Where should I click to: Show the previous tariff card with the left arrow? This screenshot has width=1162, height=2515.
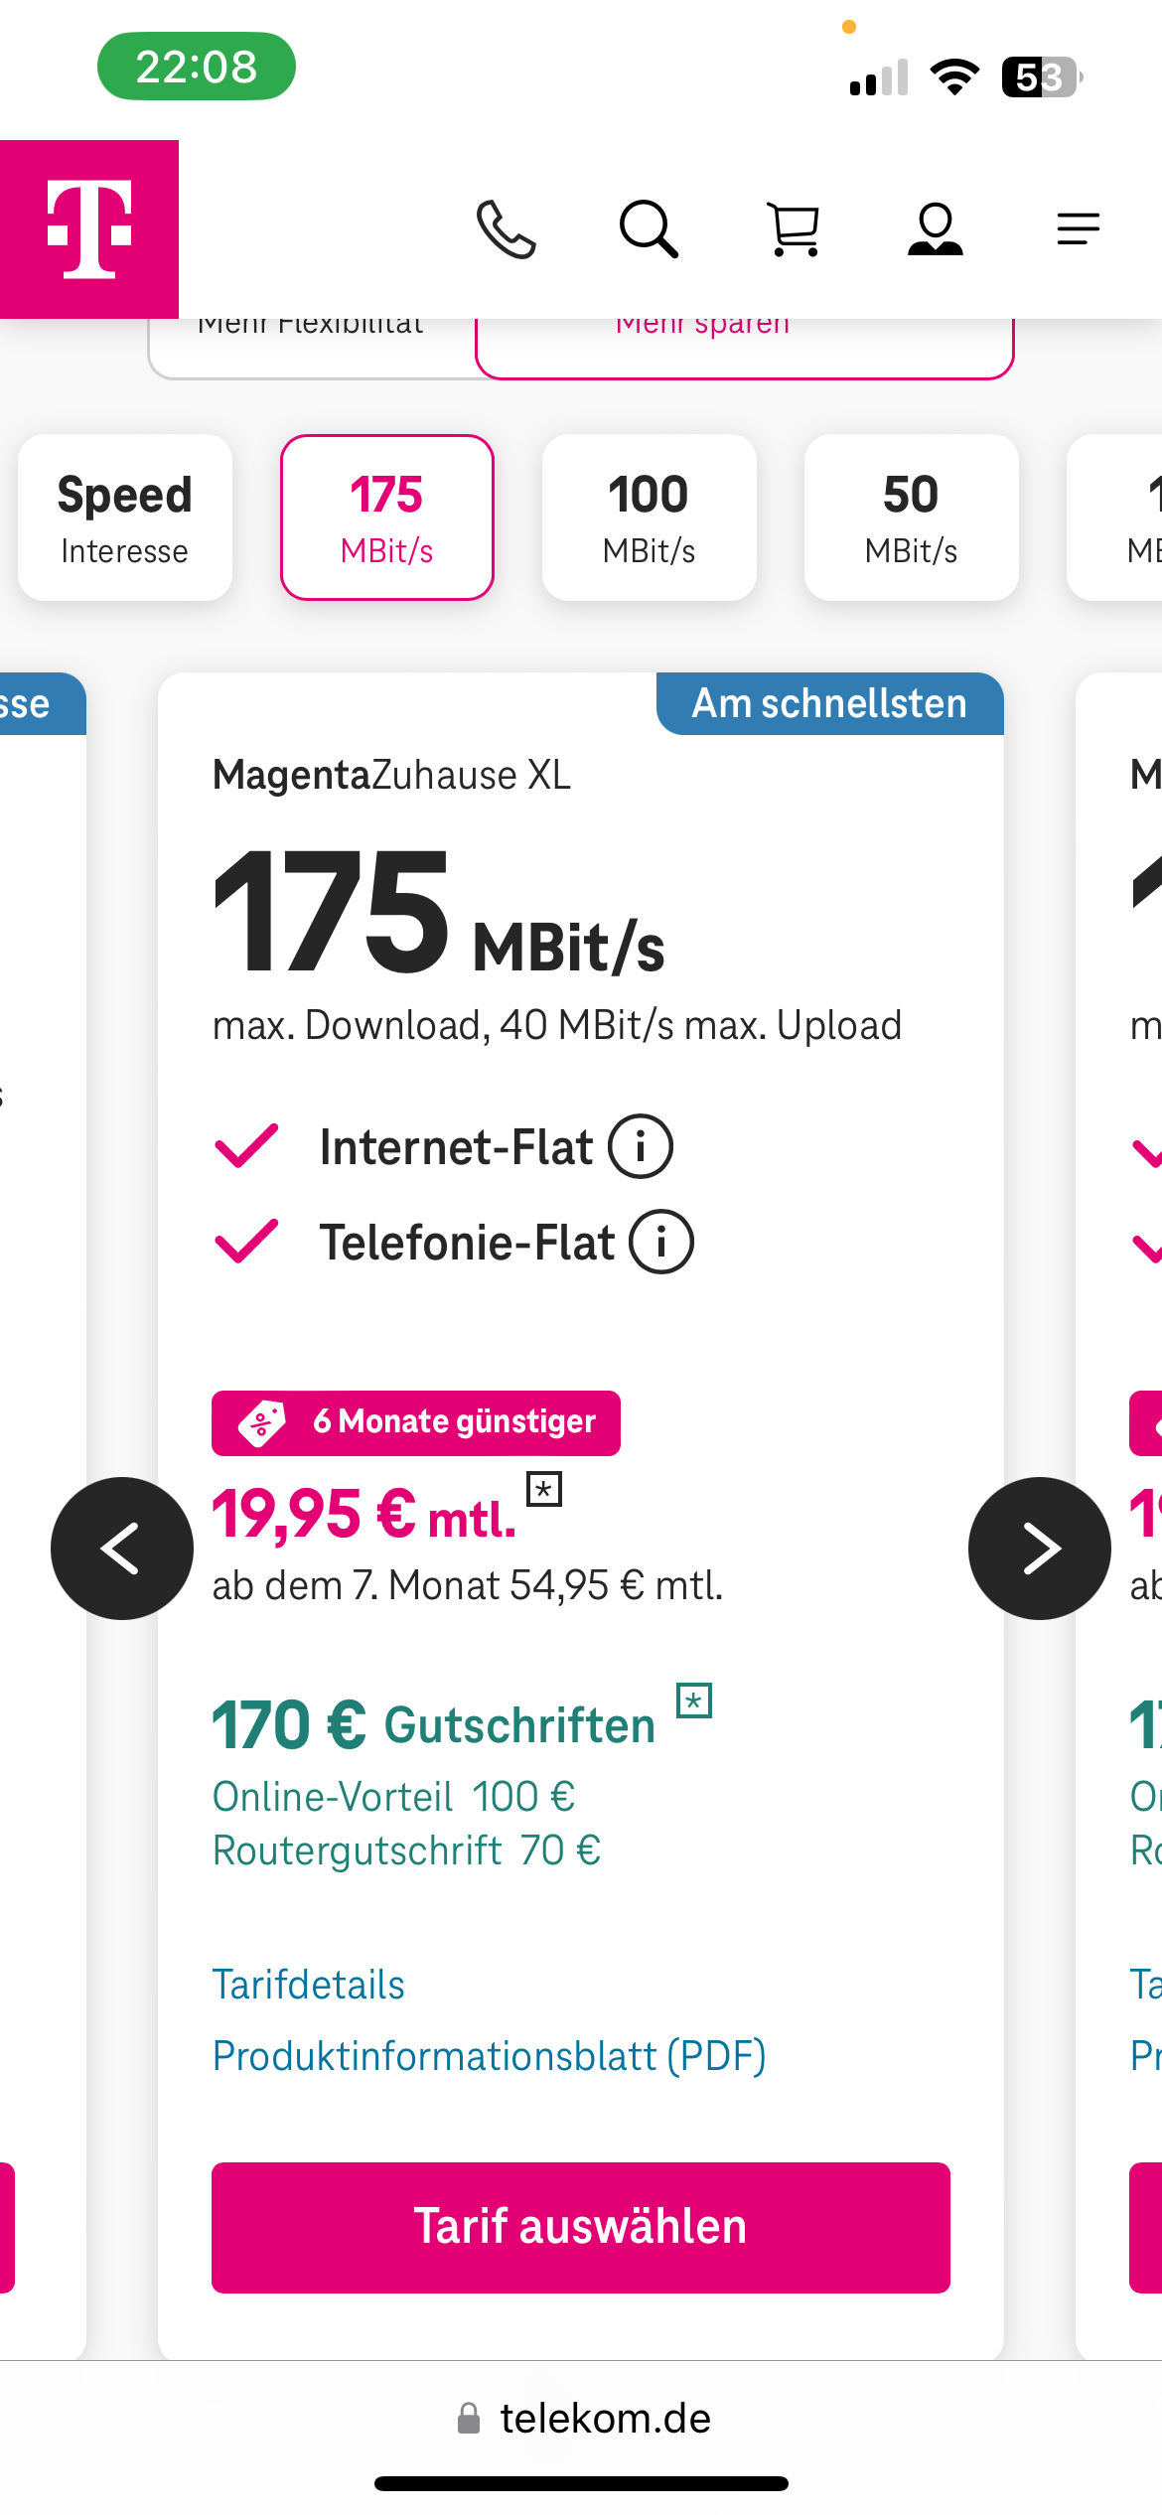point(123,1548)
